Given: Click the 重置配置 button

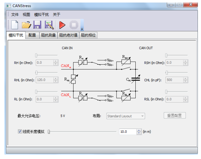Looking at the screenshot, I should 175,115.
